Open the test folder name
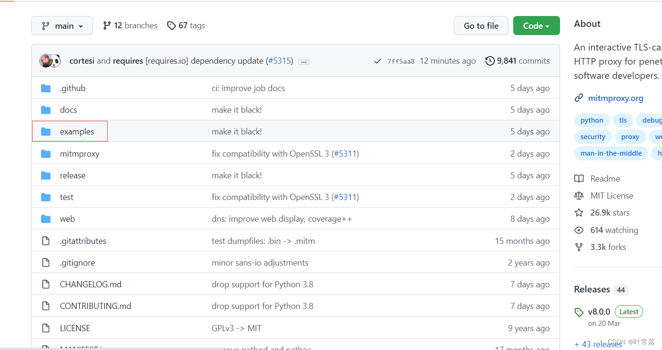The width and height of the screenshot is (662, 350). [x=67, y=197]
